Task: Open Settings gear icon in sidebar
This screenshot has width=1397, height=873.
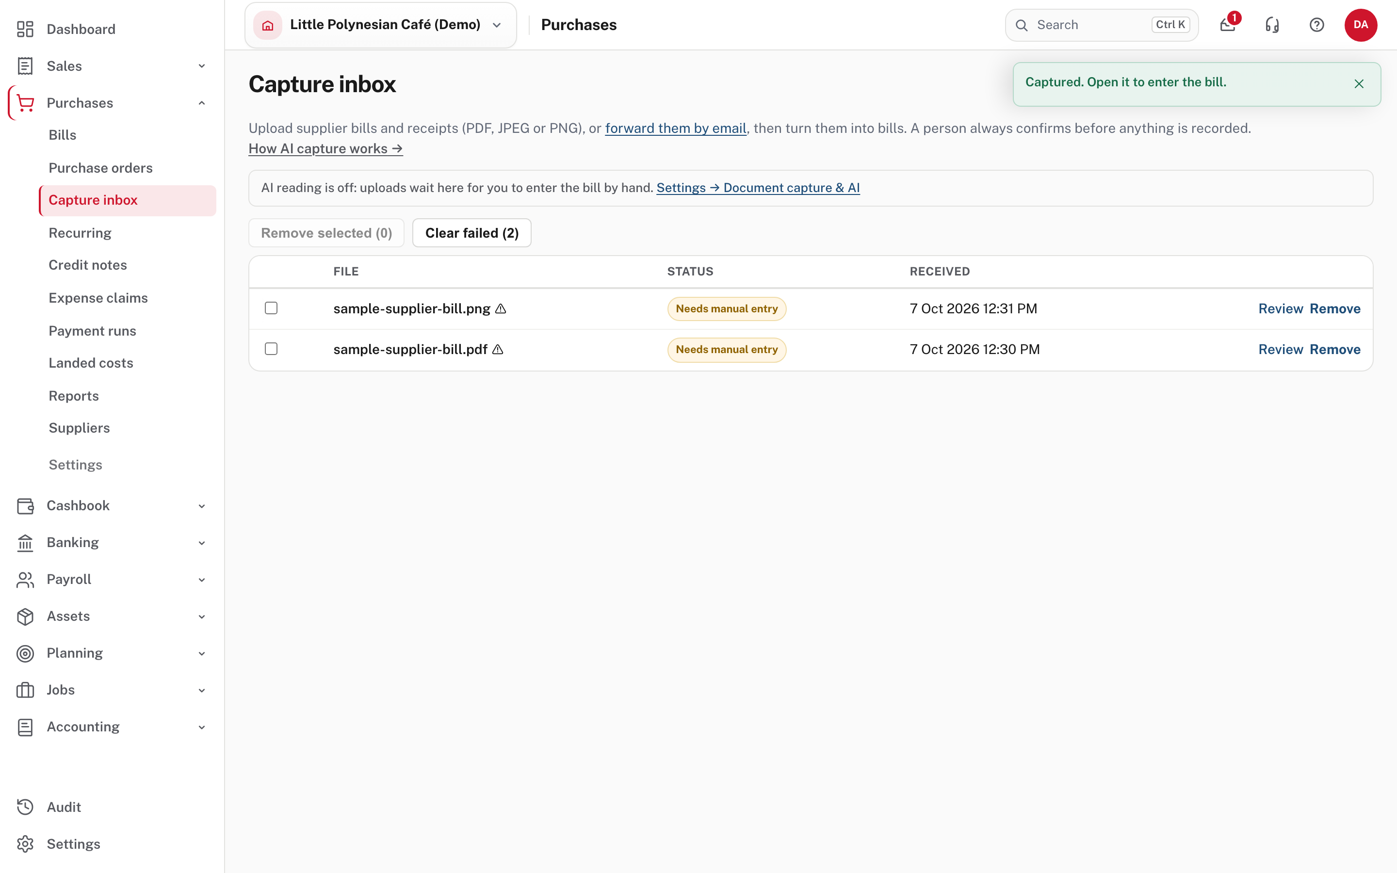Action: 25,843
